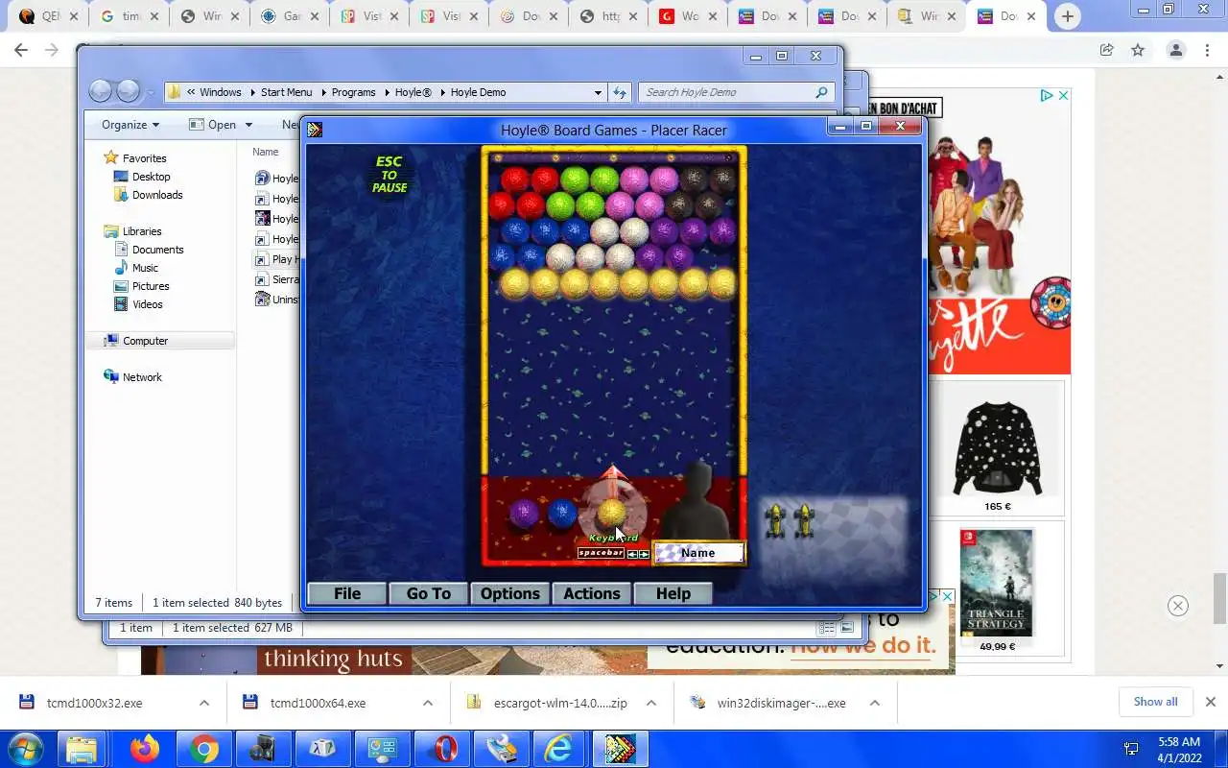
Task: Open the tcmd1000x32.exe download
Action: coord(94,703)
